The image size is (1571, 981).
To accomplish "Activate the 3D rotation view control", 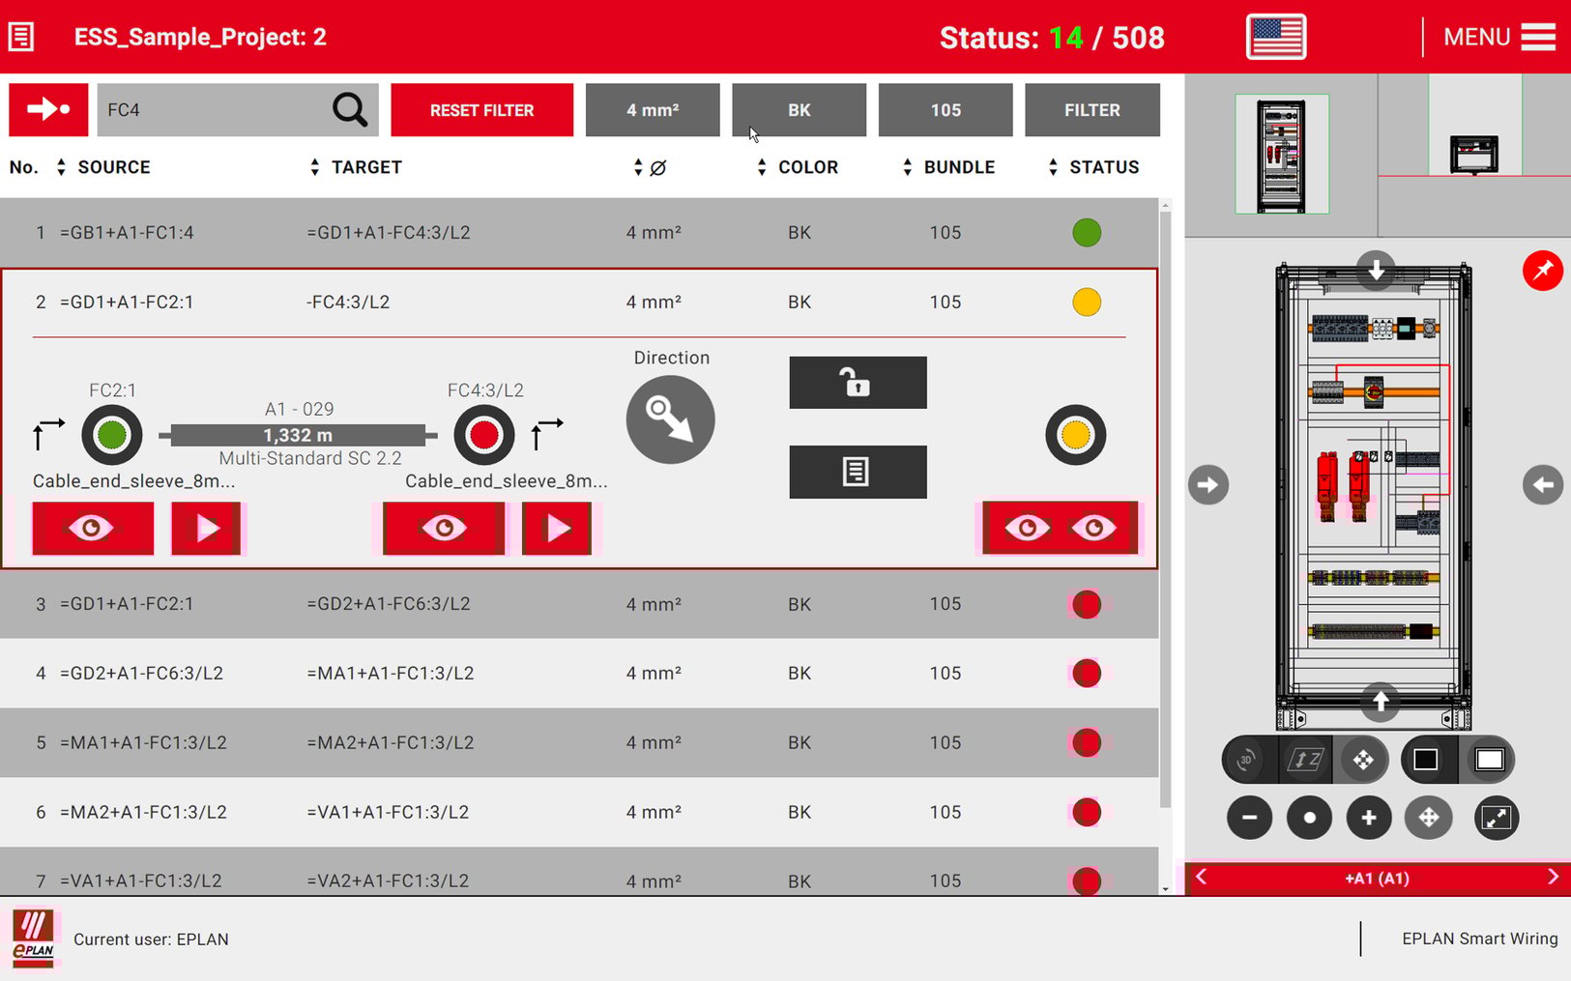I will [x=1246, y=760].
